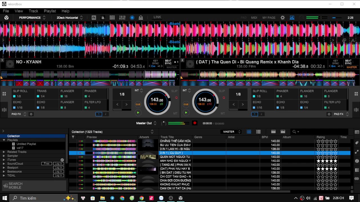Click the rekordbox logo in toolbar
This screenshot has height=202, width=360.
(x=6, y=18)
